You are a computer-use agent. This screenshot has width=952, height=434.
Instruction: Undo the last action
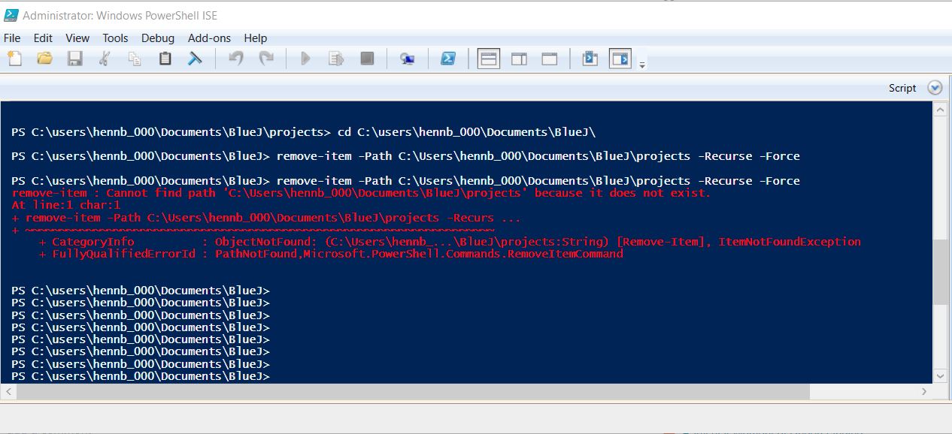click(236, 59)
